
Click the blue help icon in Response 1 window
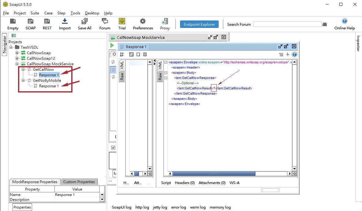coord(294,55)
